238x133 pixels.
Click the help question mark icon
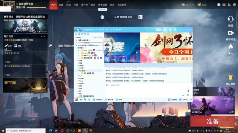tap(219, 5)
